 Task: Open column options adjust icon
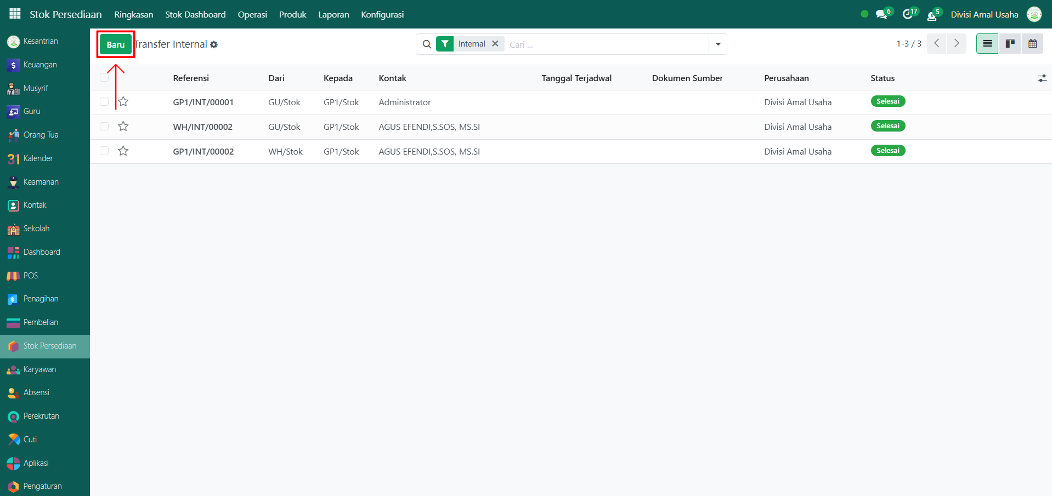1042,78
